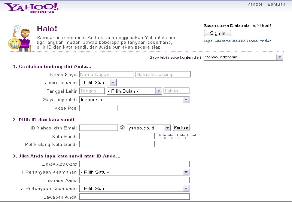292x202 pixels.
Task: Click the Kekuatan Kata Sandi strength meter
Action: click(178, 136)
